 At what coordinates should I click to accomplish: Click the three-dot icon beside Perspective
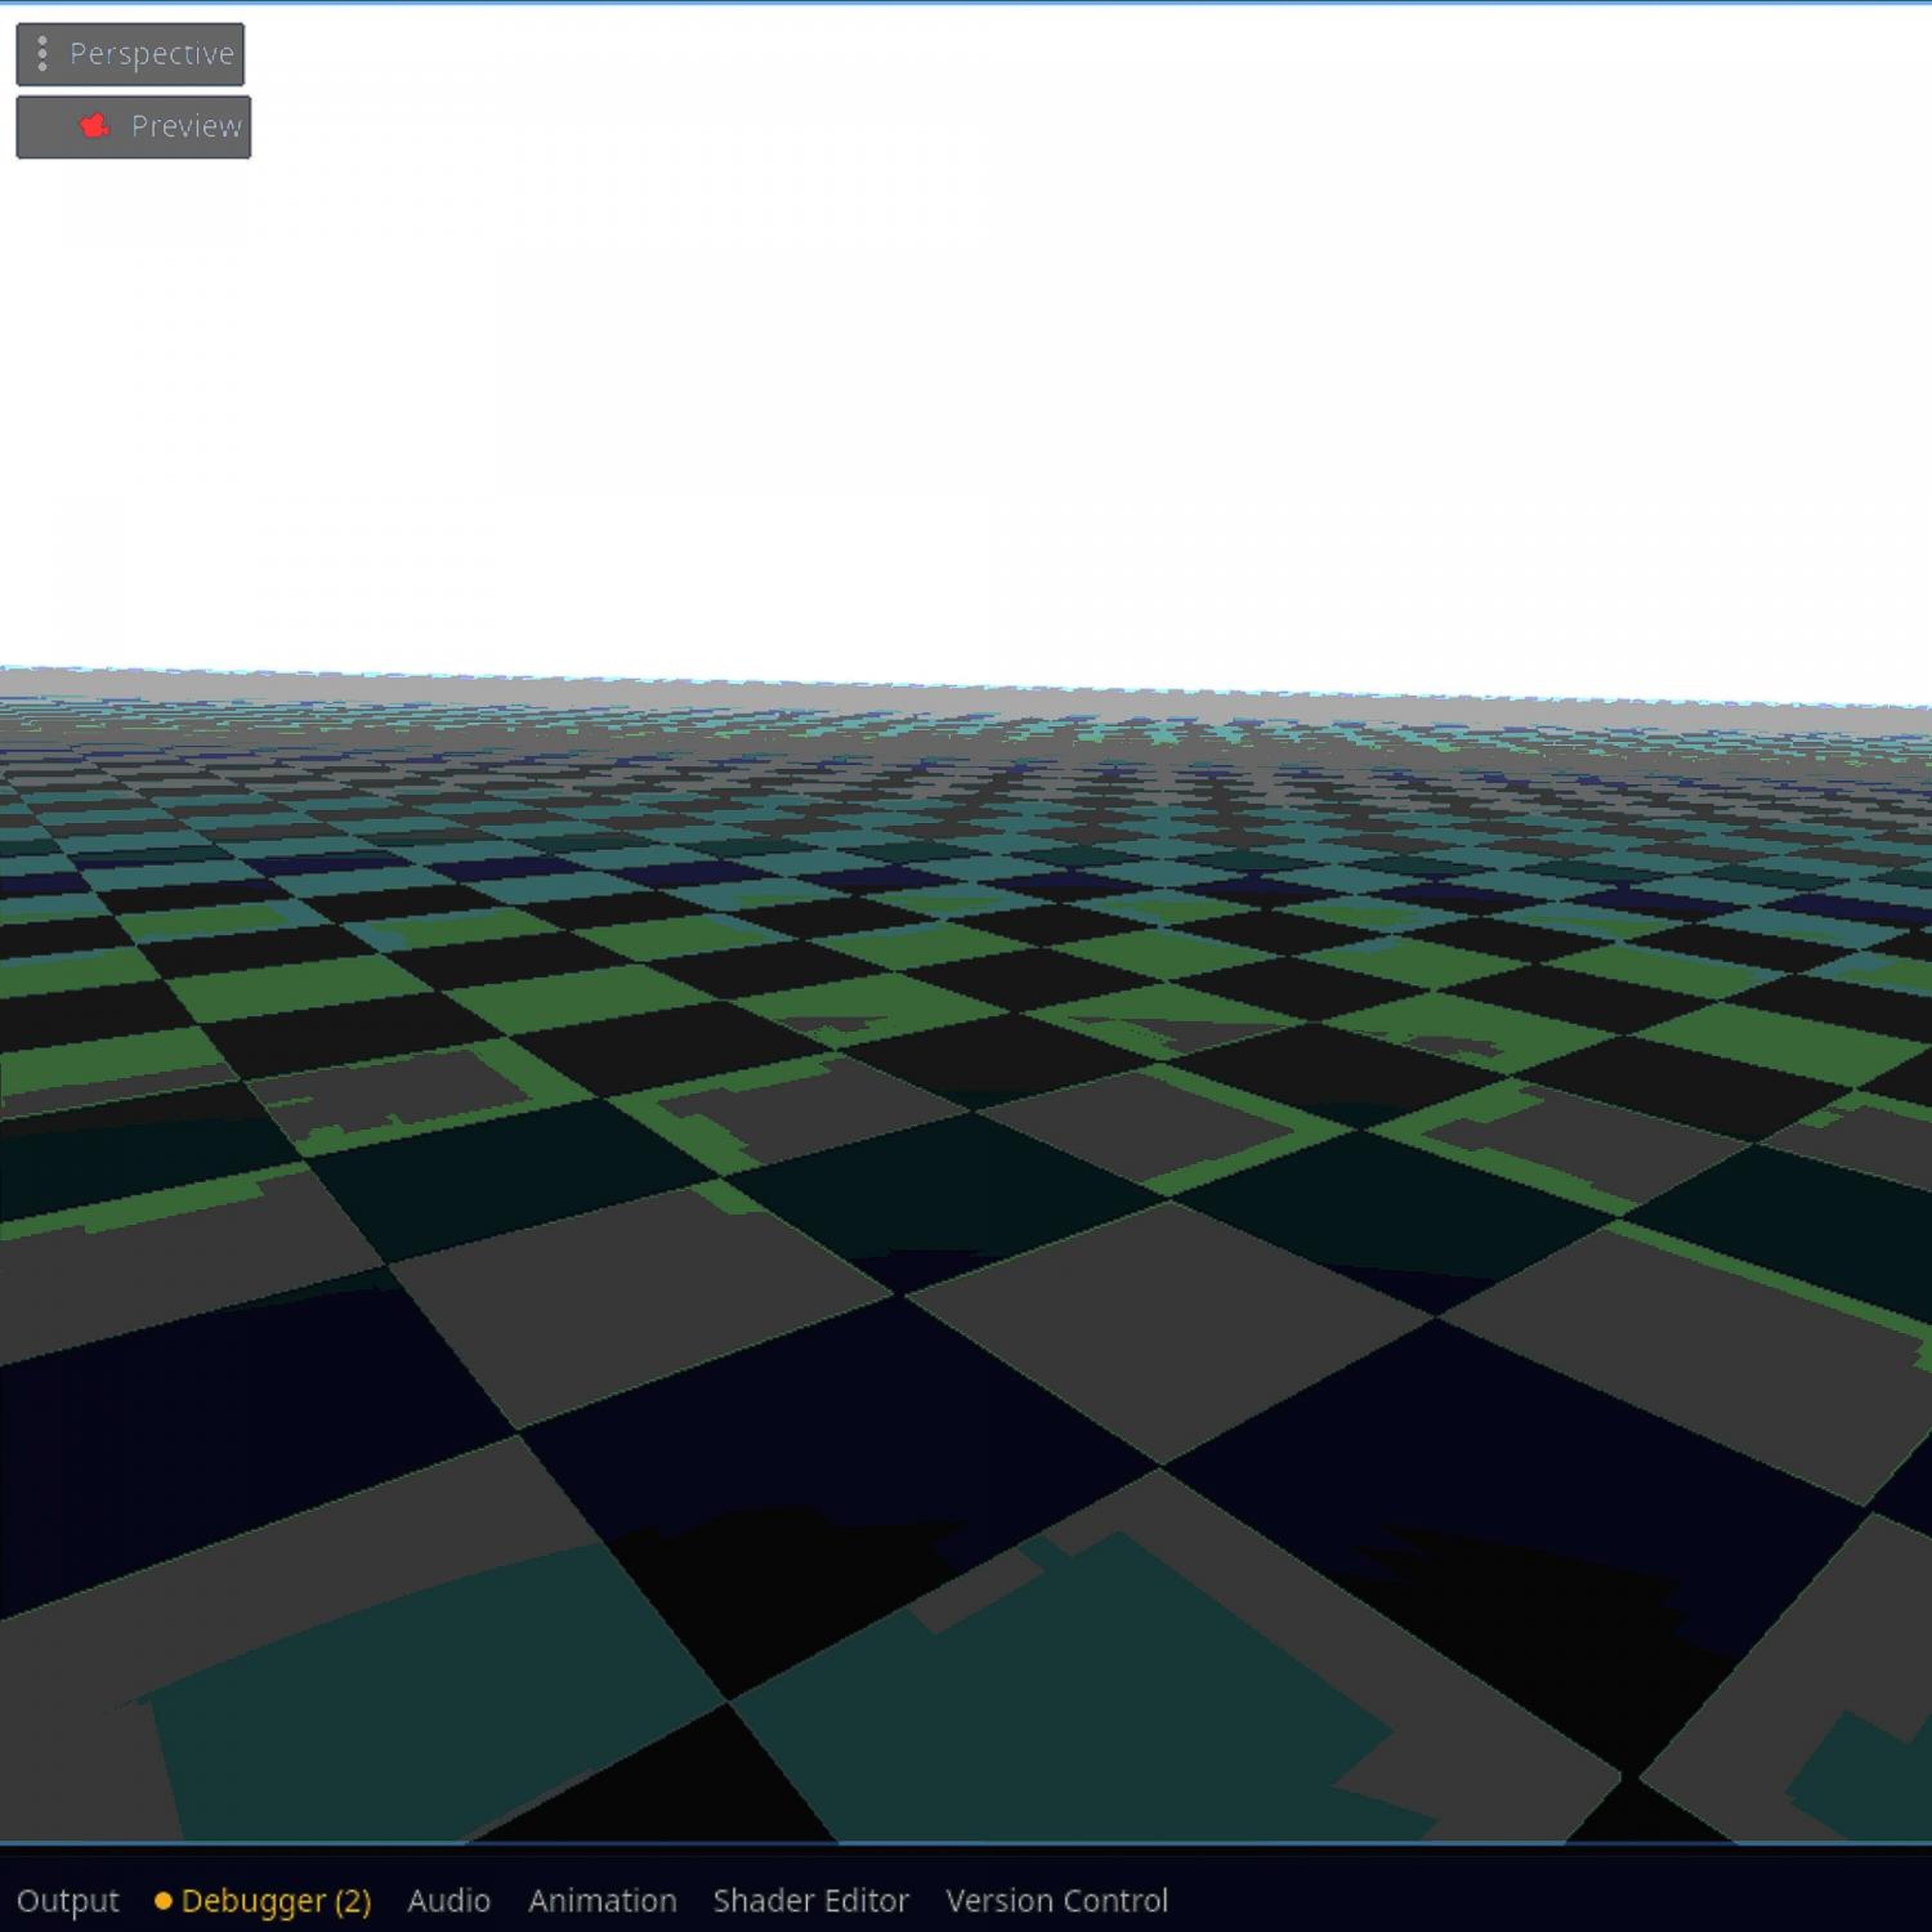pos(42,54)
